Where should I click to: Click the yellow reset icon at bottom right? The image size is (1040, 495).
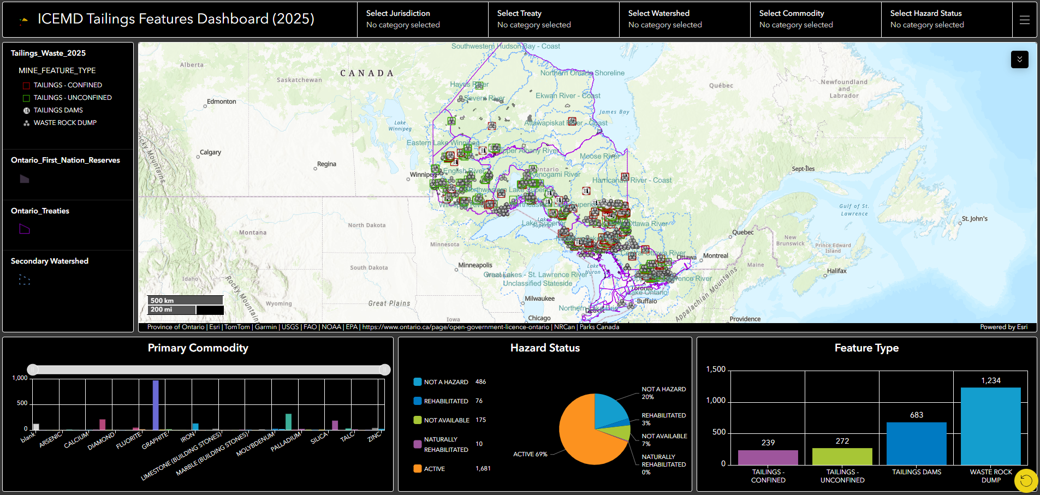coord(1025,480)
